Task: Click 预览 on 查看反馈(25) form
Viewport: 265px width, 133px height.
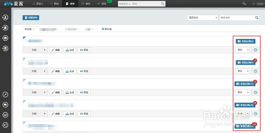Action: tap(84, 92)
